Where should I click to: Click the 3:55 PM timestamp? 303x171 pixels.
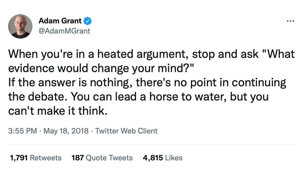pyautogui.click(x=23, y=131)
